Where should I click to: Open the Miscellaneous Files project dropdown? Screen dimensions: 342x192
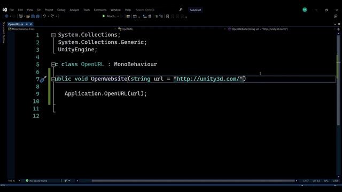62,29
